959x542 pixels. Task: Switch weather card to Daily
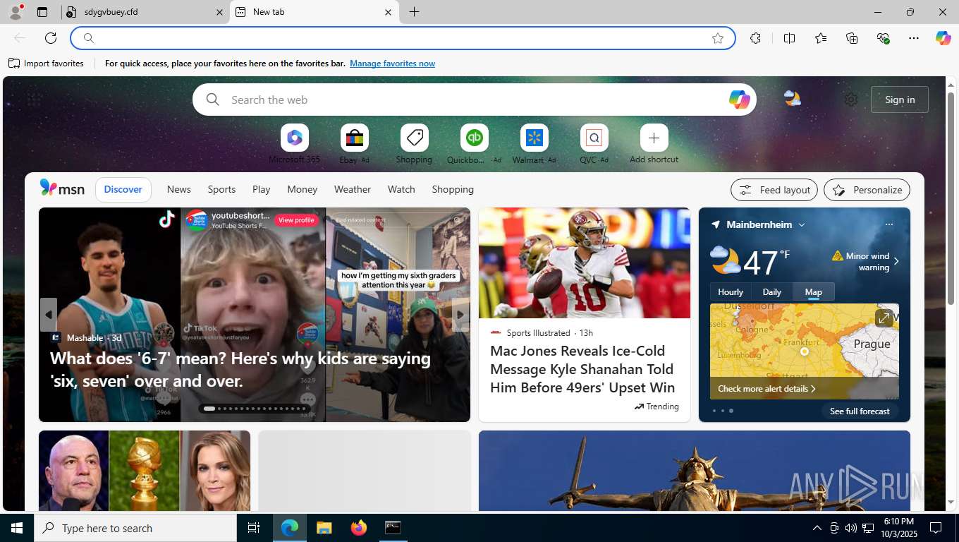point(771,291)
